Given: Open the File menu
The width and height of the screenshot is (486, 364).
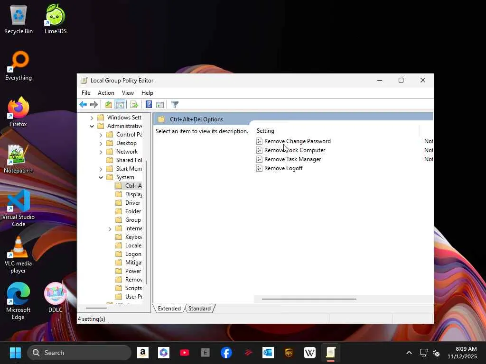Looking at the screenshot, I should (x=86, y=93).
